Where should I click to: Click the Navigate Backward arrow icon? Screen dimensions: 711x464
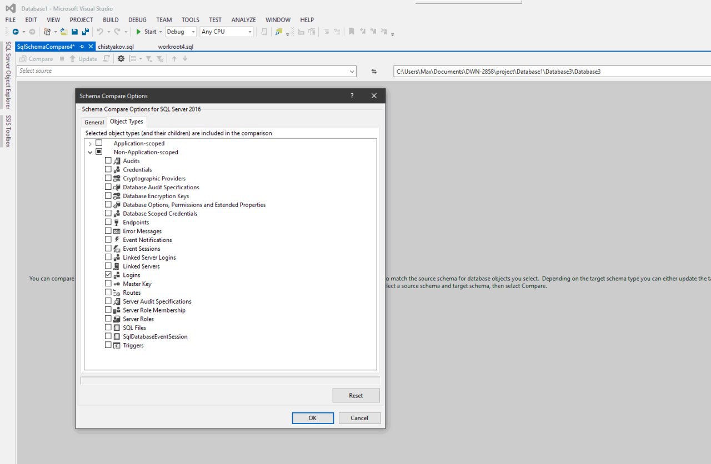[x=16, y=32]
